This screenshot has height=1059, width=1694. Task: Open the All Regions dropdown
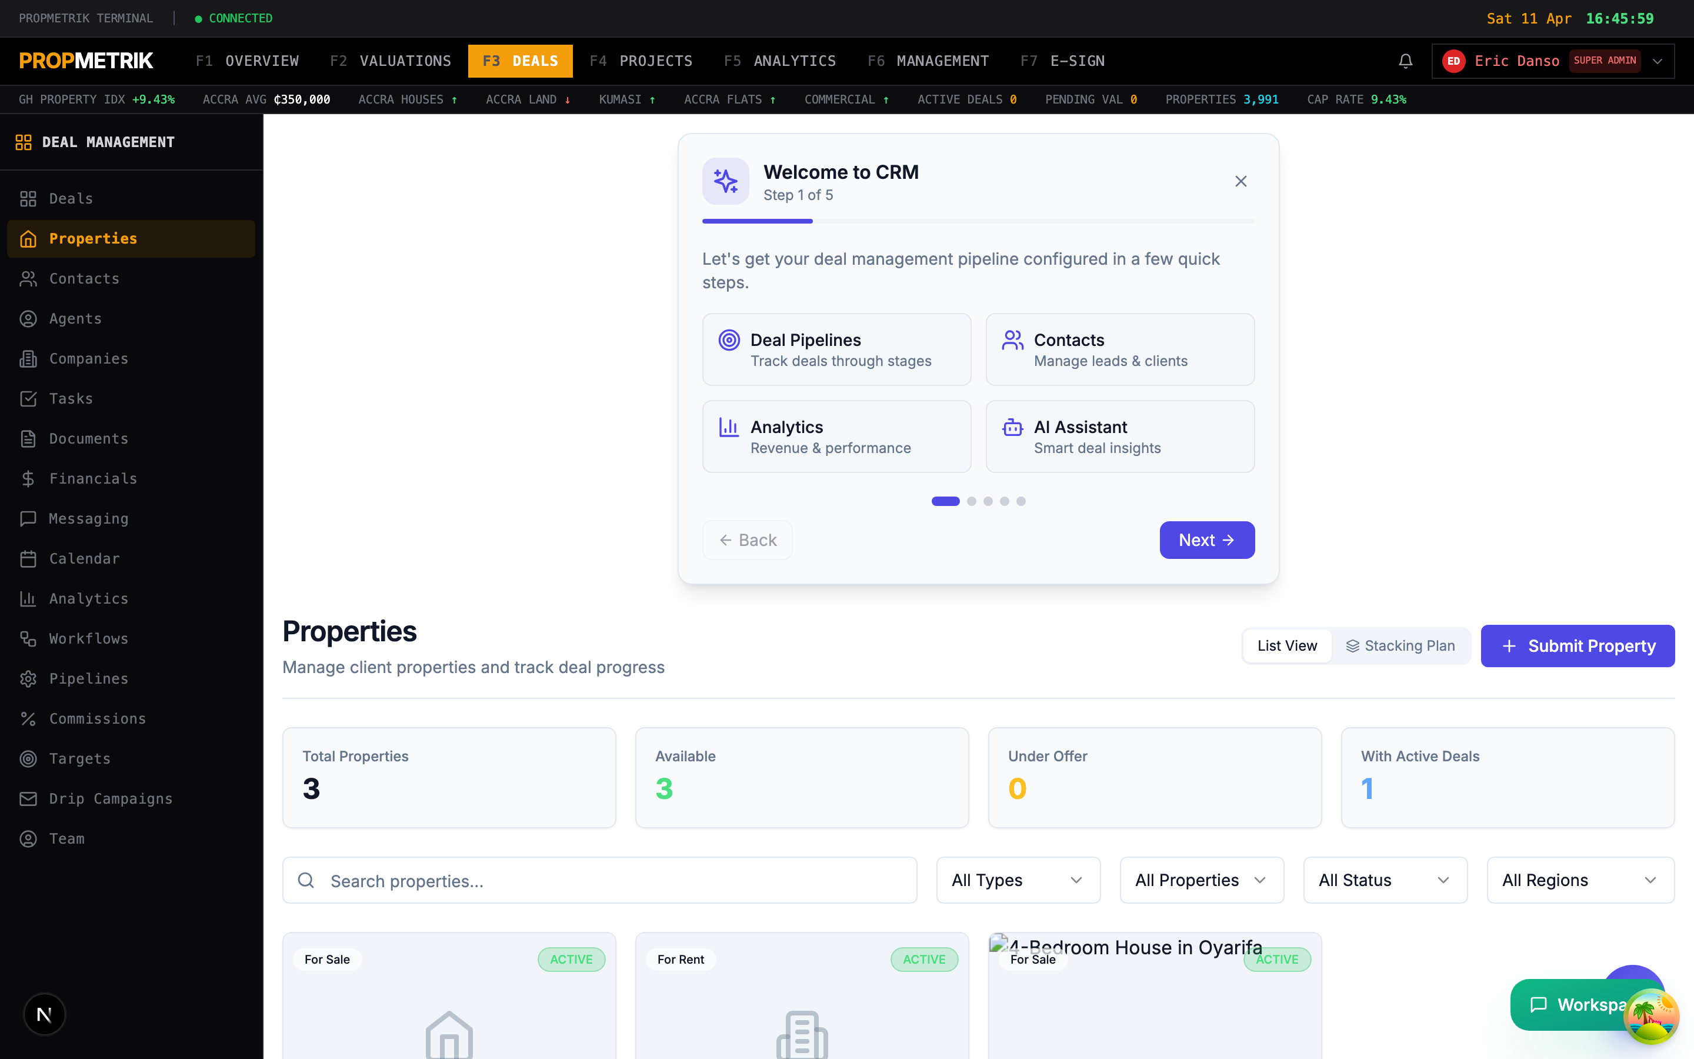tap(1580, 880)
